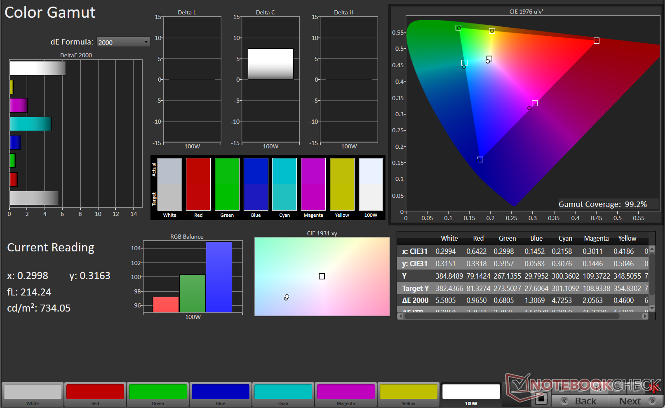Screen dimensions: 665x408
Task: Select the 100W swatch in bottom strip
Action: (471, 392)
